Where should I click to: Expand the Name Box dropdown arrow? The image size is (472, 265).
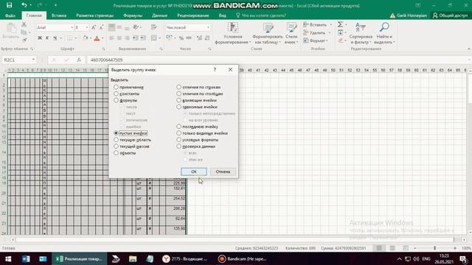tap(33, 60)
